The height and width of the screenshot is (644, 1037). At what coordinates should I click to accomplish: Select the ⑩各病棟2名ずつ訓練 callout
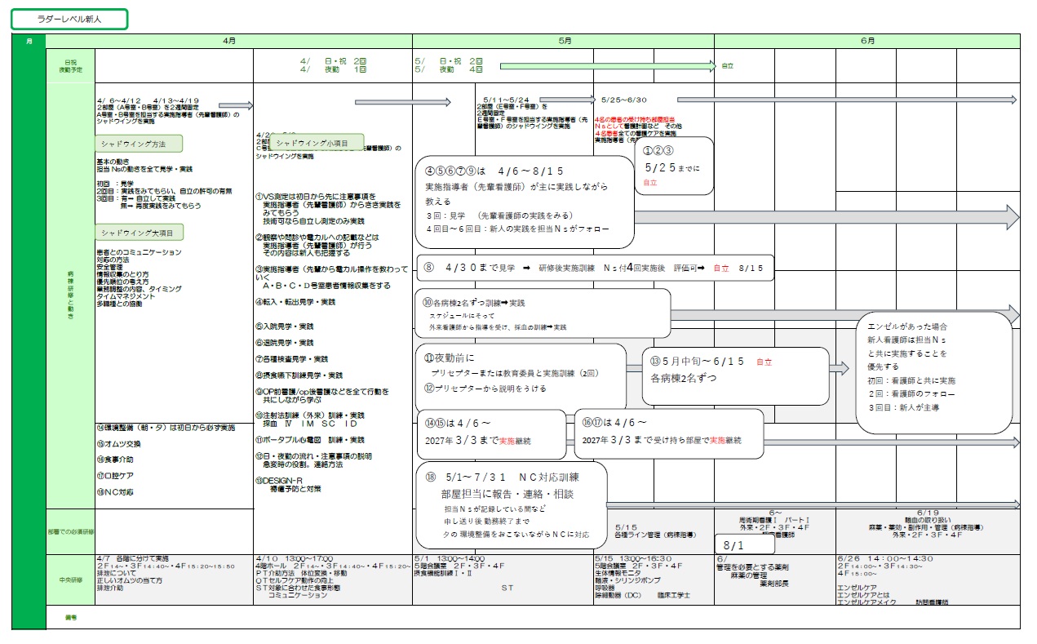pos(543,313)
